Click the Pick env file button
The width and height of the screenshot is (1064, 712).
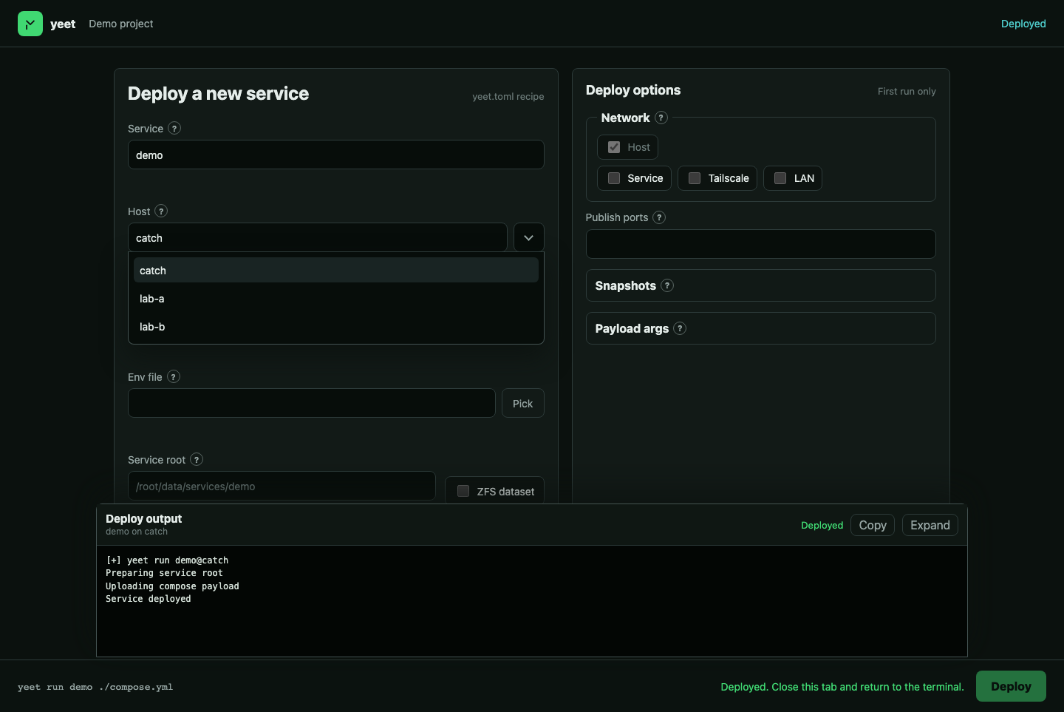pos(523,404)
